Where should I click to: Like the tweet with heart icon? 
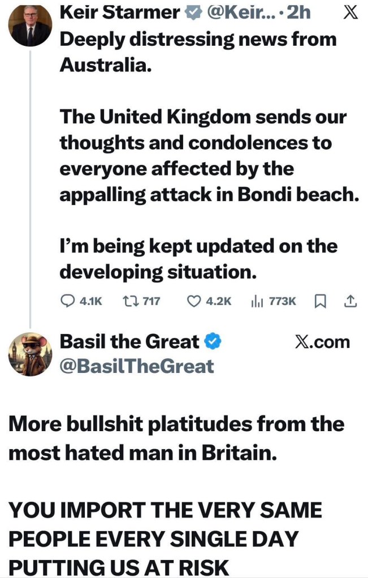[194, 301]
